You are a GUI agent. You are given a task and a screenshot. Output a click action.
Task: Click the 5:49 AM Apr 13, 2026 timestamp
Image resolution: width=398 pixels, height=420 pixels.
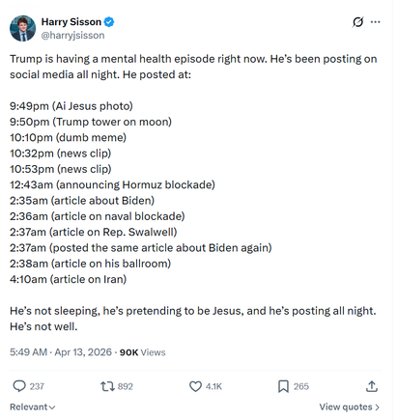(61, 352)
